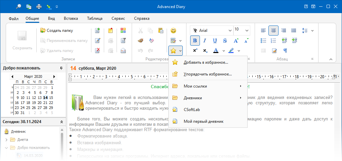The width and height of the screenshot is (342, 161).
Task: Click the decrease indent icon
Action: tap(284, 41)
